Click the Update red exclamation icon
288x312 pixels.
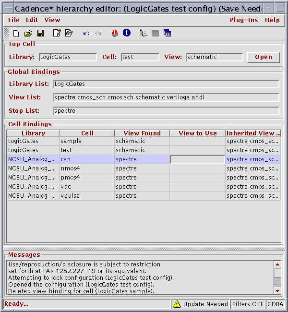coord(115,33)
